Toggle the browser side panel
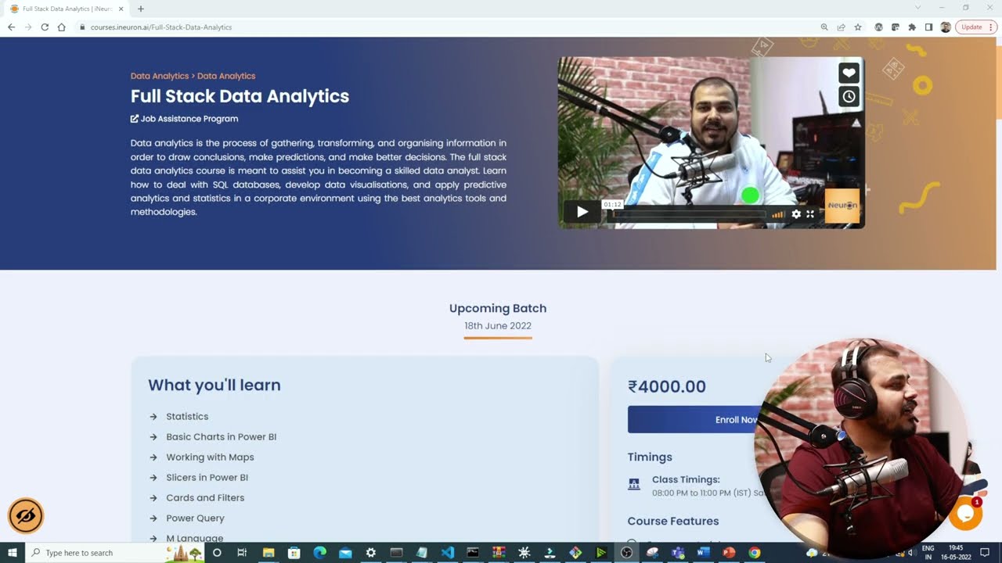 pyautogui.click(x=928, y=27)
